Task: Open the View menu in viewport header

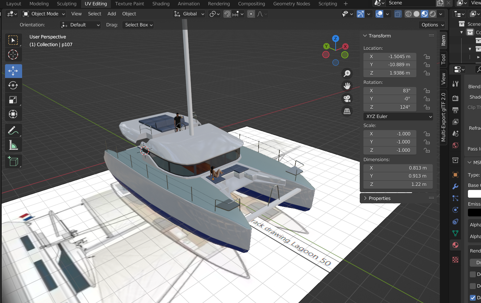Action: pyautogui.click(x=76, y=14)
